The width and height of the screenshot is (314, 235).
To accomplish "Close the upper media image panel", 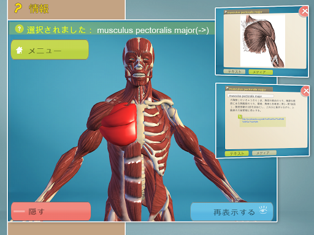I will [x=304, y=11].
